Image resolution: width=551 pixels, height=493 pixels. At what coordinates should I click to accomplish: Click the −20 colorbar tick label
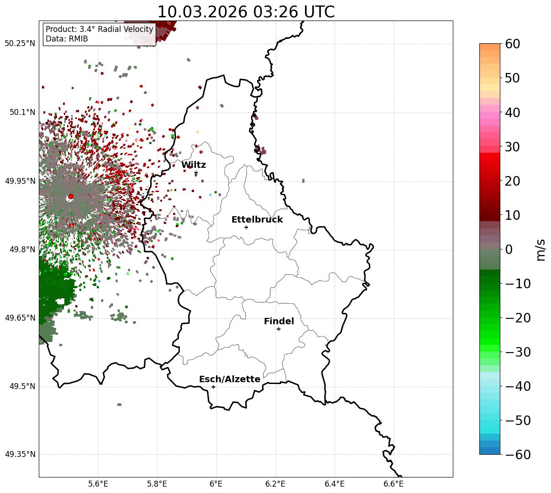point(517,318)
